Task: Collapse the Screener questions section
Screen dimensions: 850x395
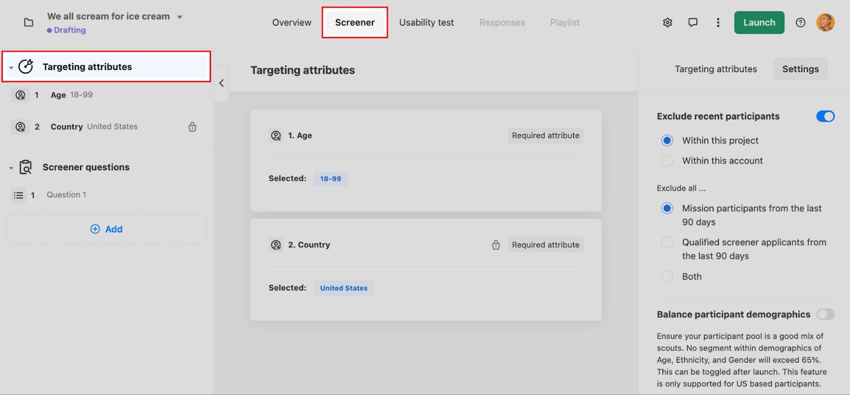Action: [x=11, y=168]
